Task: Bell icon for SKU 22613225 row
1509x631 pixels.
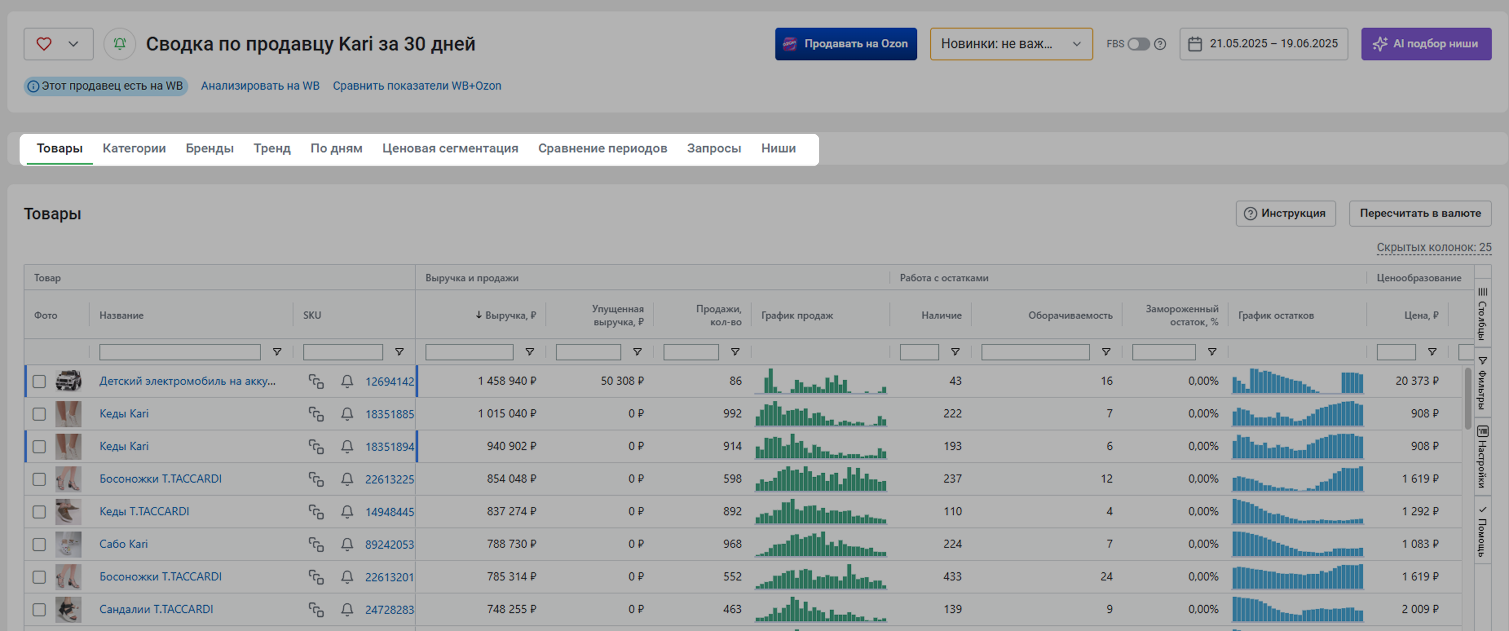Action: [347, 479]
